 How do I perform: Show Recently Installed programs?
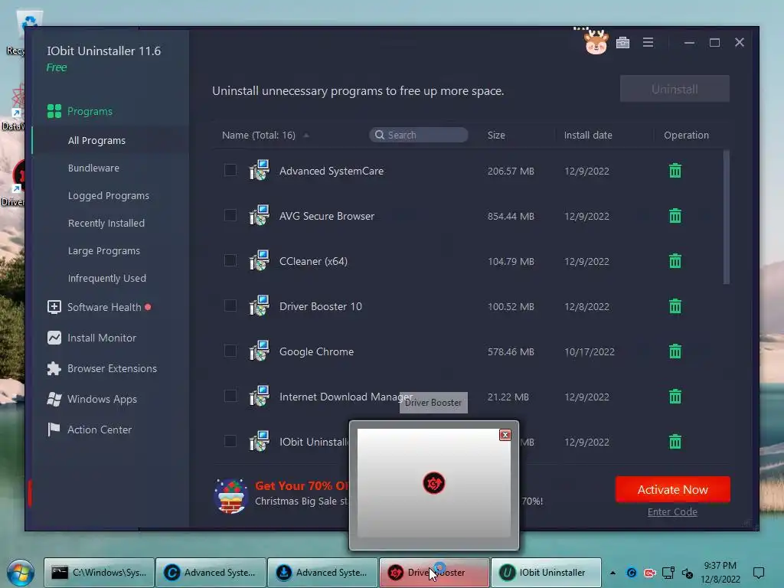106,223
